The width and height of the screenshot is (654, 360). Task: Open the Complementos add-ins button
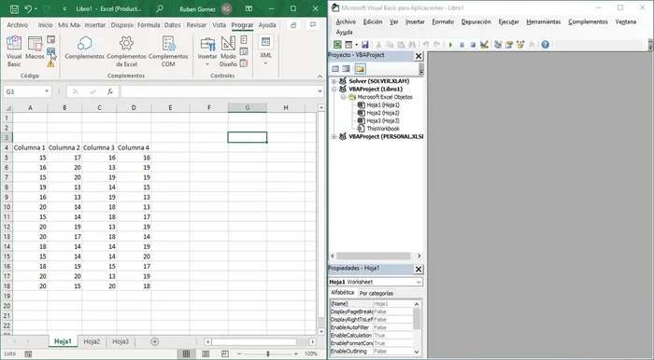[x=84, y=48]
